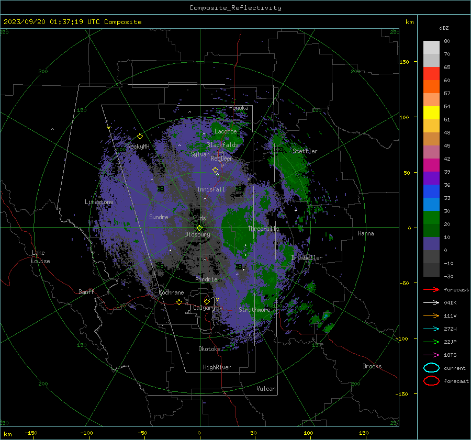The image size is (471, 440).
Task: Click the orange 111V arrow icon
Action: [x=431, y=315]
